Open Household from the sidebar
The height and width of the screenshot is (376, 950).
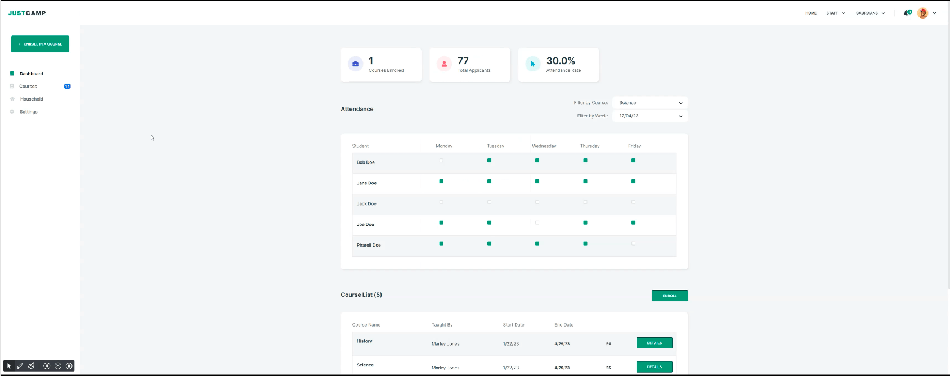click(x=32, y=99)
